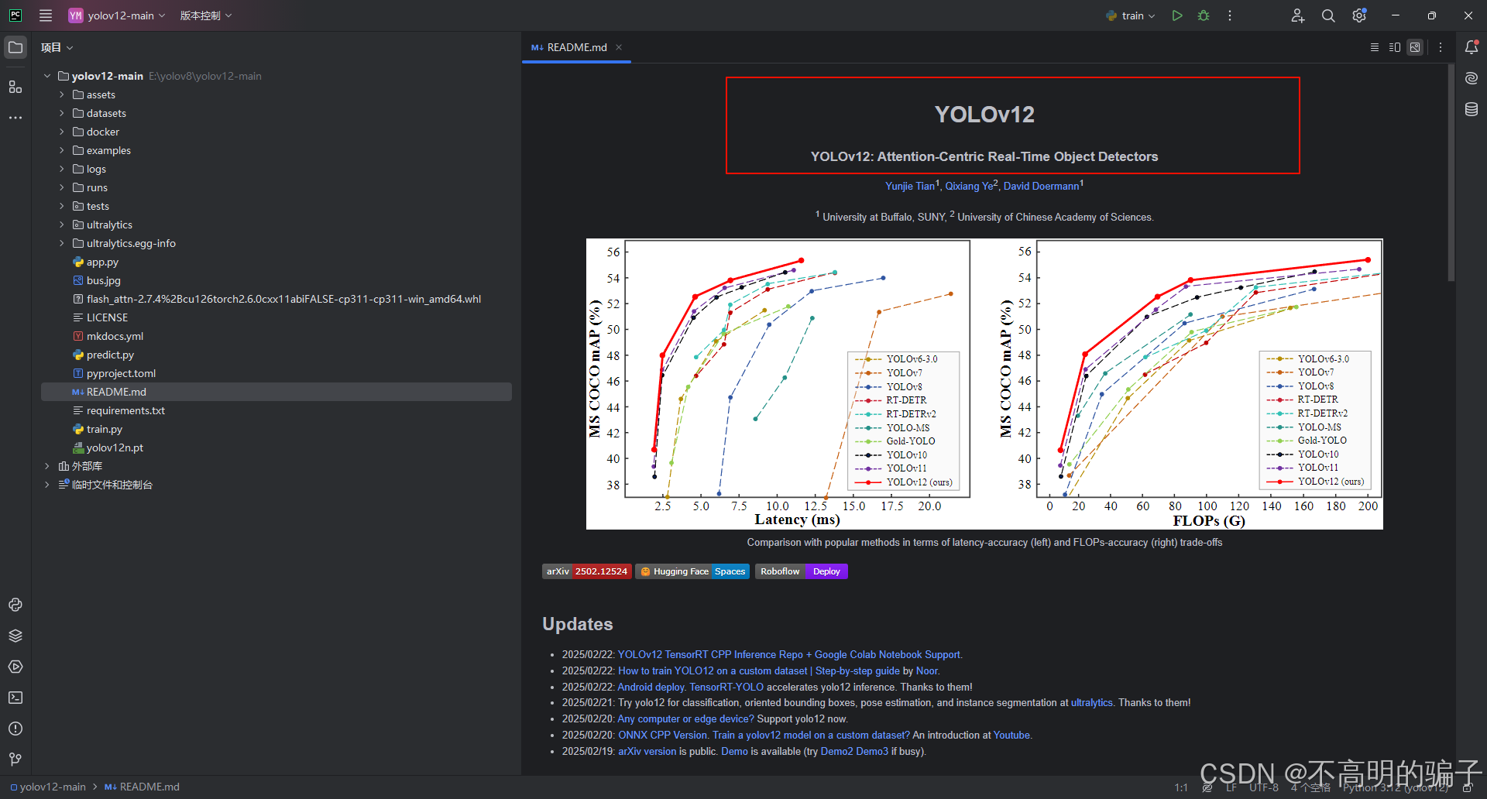Open Demo2 link in updates
The height and width of the screenshot is (799, 1487).
[836, 752]
